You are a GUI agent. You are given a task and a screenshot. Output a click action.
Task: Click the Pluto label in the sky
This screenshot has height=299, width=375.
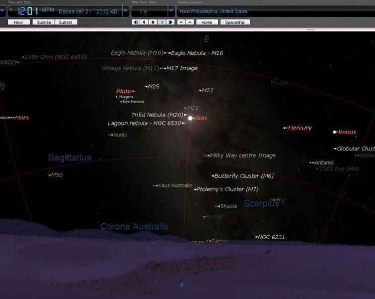123,91
